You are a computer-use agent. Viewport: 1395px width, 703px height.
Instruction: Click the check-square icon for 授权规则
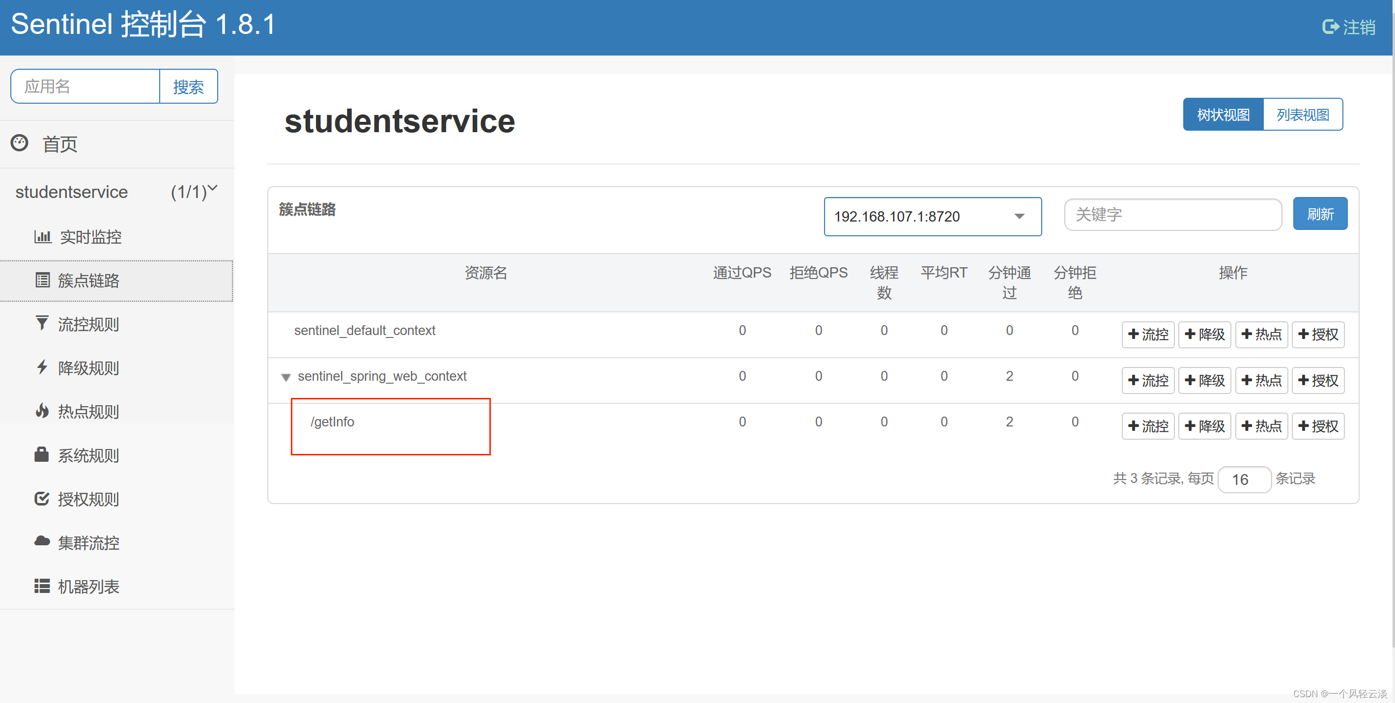click(x=42, y=498)
